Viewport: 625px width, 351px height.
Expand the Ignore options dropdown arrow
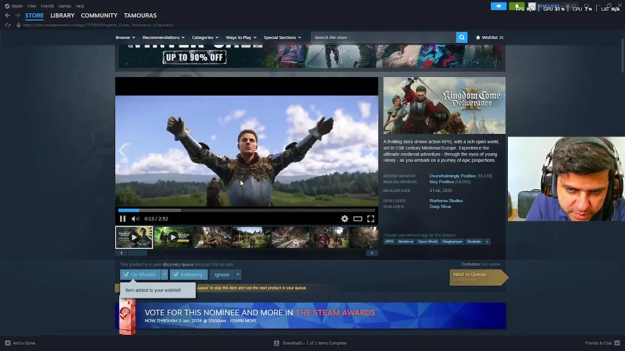coord(238,274)
